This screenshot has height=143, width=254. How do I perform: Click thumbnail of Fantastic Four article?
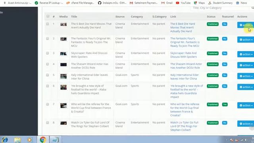click(63, 39)
